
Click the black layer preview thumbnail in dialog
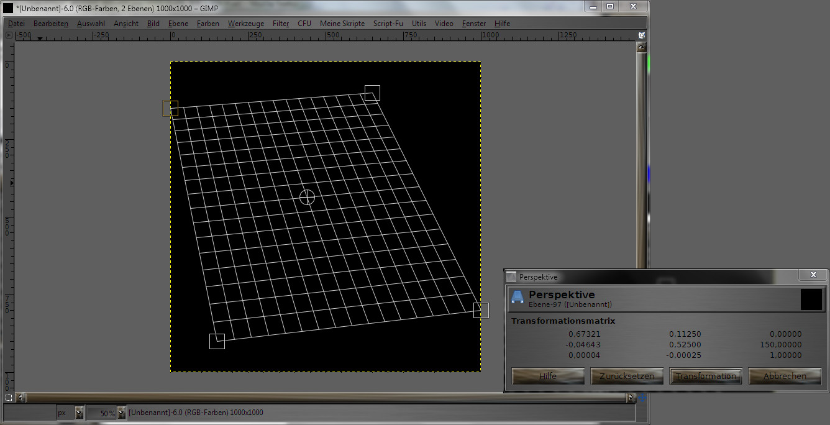811,299
